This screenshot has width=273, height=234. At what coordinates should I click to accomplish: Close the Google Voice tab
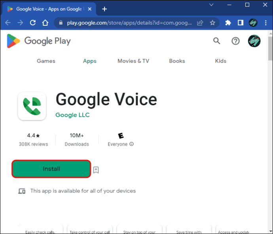click(x=90, y=9)
